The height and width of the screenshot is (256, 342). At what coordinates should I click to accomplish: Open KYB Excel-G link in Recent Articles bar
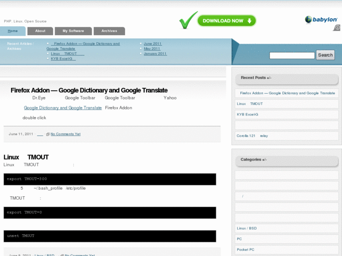(x=63, y=59)
